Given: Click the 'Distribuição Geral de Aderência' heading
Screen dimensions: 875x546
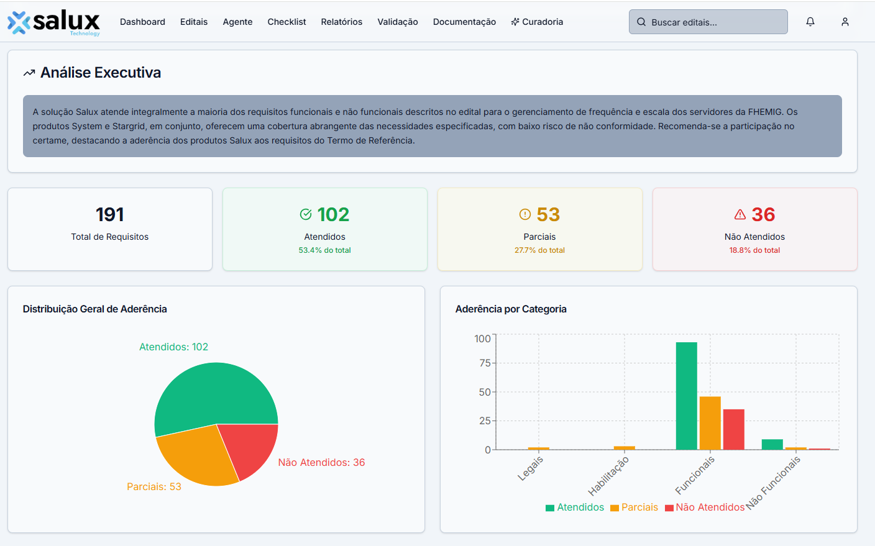Looking at the screenshot, I should 94,309.
